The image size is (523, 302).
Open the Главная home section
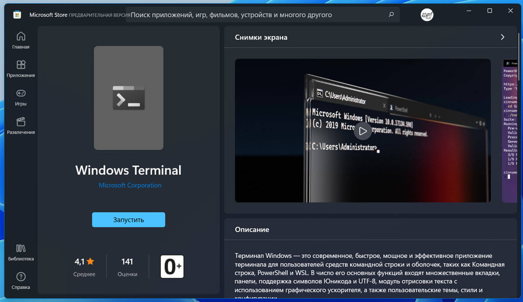pyautogui.click(x=21, y=40)
